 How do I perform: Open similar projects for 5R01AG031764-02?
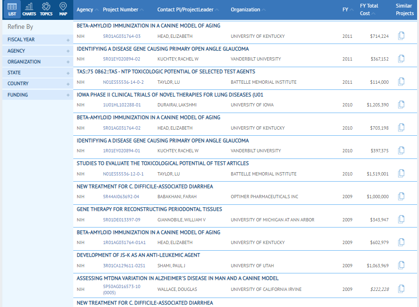tap(401, 127)
